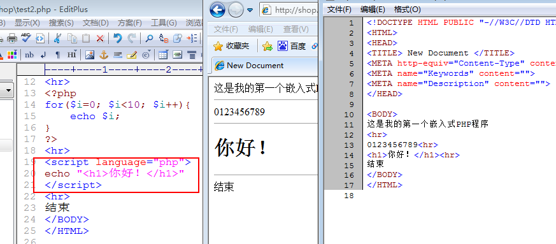Click line 14 for loop code
The width and height of the screenshot is (556, 244).
(x=118, y=104)
